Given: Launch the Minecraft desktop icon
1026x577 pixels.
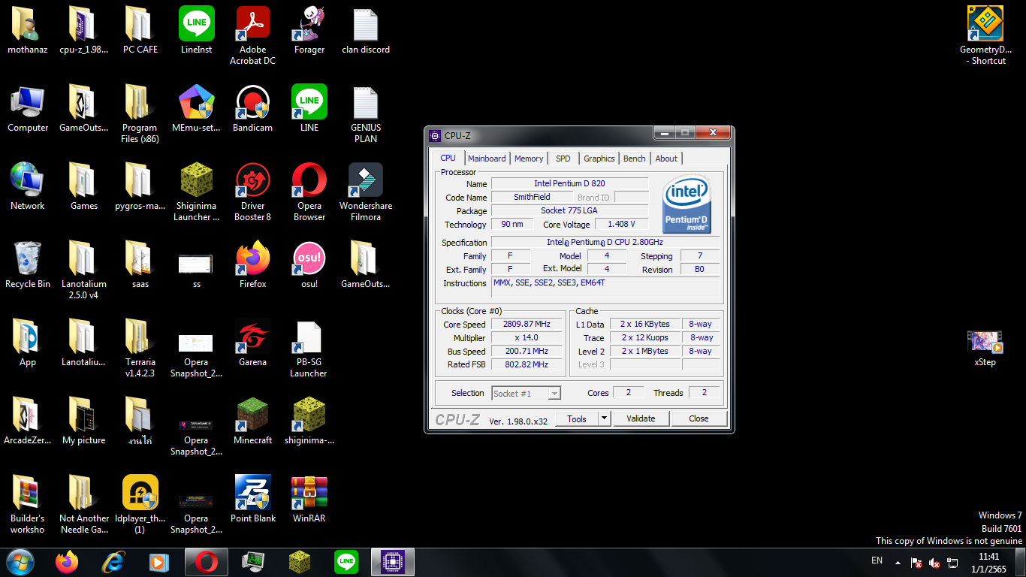Looking at the screenshot, I should (252, 416).
